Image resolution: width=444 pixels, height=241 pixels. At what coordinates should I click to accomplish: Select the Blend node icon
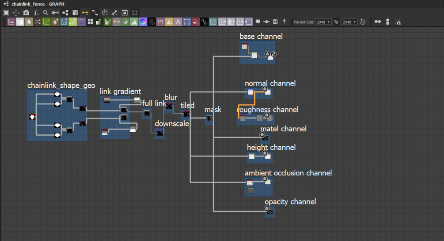pyautogui.click(x=20, y=22)
